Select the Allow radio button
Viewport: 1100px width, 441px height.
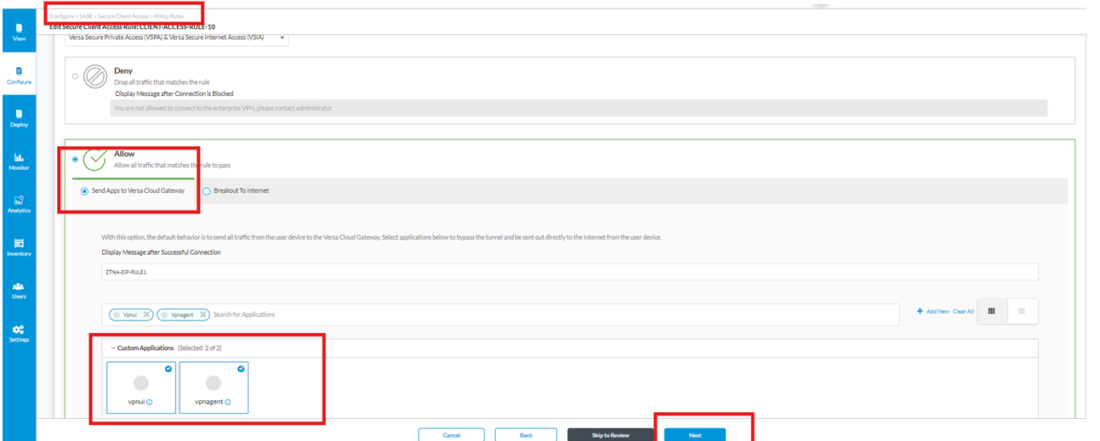[75, 159]
